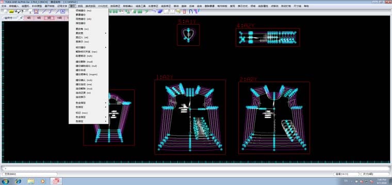Select pattern piece labeled 1 in canvas

point(190,117)
